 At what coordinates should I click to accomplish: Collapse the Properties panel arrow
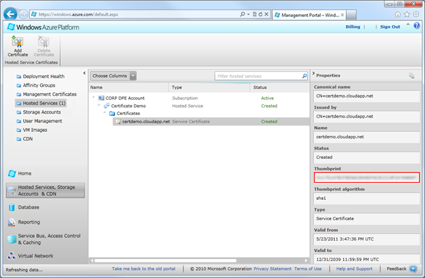tap(313, 75)
